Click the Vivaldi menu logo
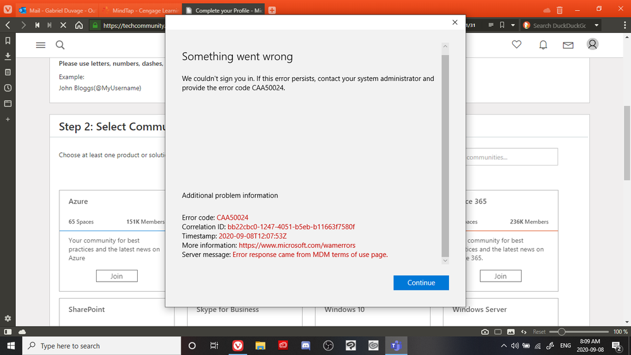 pos(8,9)
